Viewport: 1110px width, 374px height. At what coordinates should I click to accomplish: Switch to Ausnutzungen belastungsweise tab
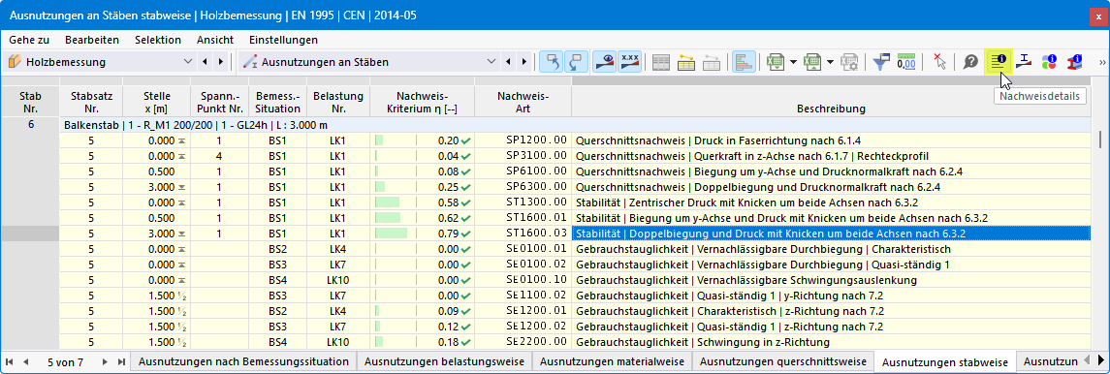tap(444, 362)
